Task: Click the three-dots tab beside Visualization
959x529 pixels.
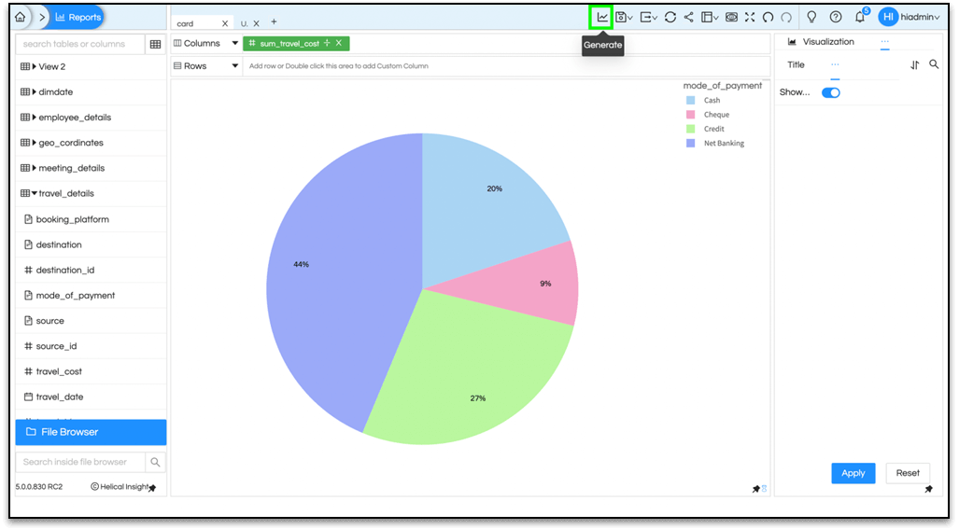Action: pyautogui.click(x=885, y=42)
